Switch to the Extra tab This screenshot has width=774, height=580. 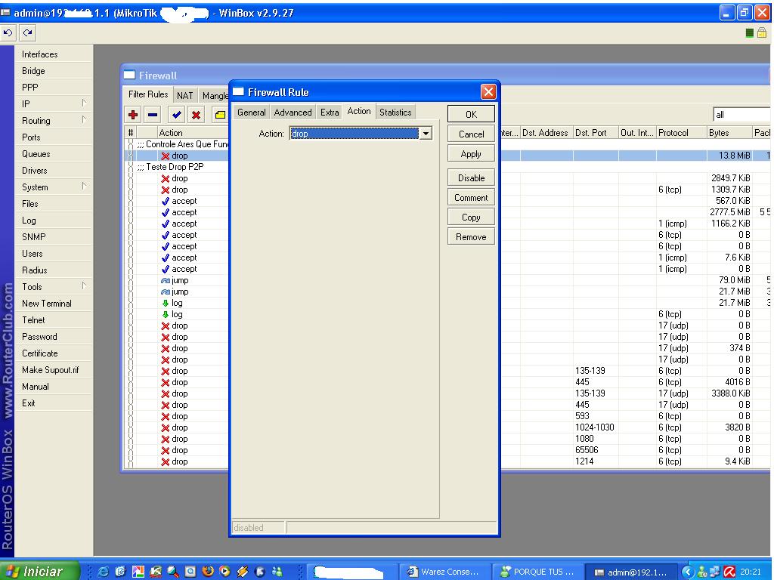click(330, 112)
